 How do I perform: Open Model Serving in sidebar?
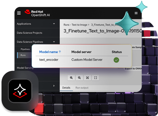point(25,68)
